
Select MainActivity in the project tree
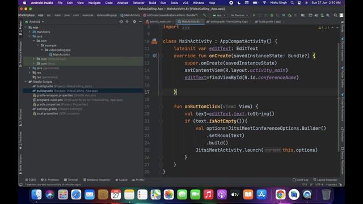coord(59,54)
